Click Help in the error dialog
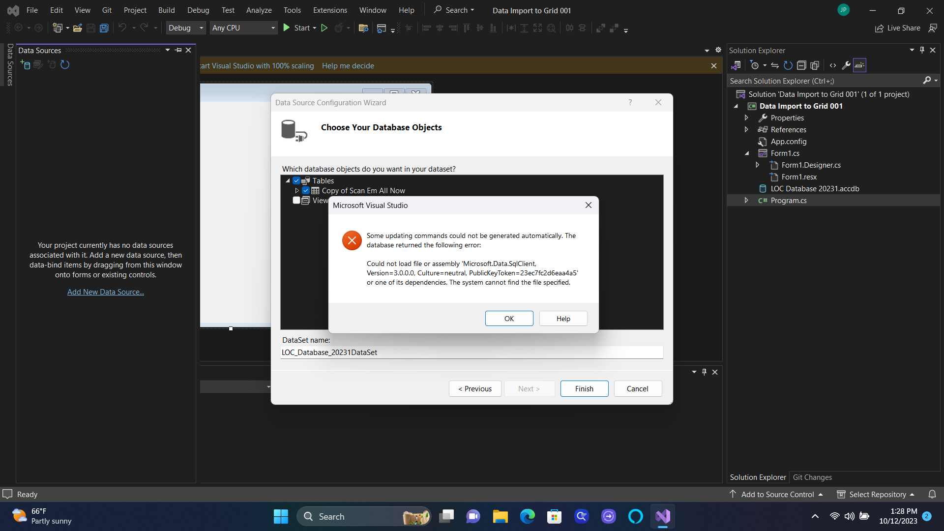Viewport: 944px width, 531px height. [563, 319]
